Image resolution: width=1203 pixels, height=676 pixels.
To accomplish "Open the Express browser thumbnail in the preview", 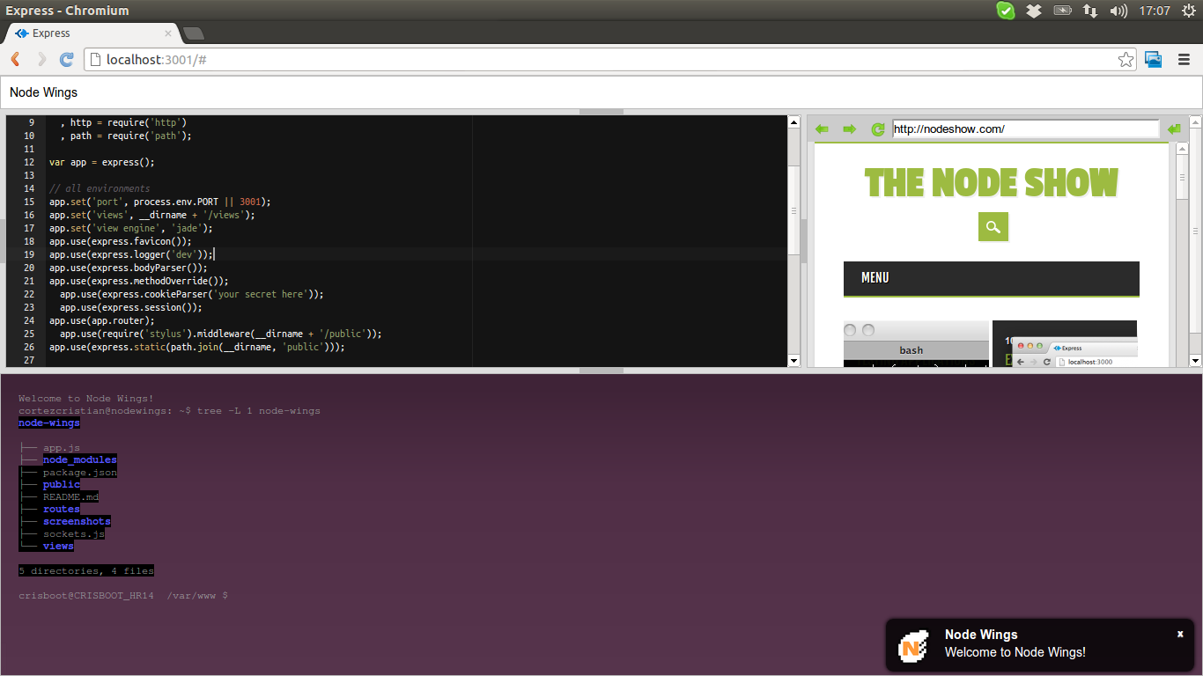I will [x=1065, y=344].
